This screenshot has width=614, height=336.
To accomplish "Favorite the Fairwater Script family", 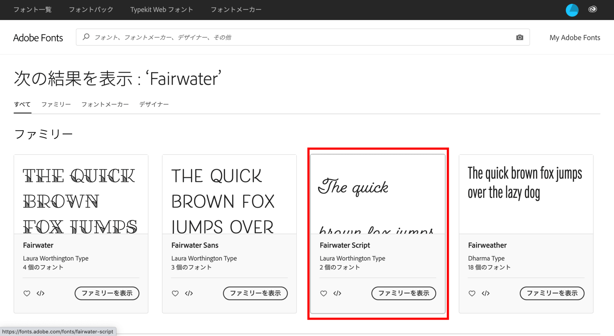I will tap(323, 293).
